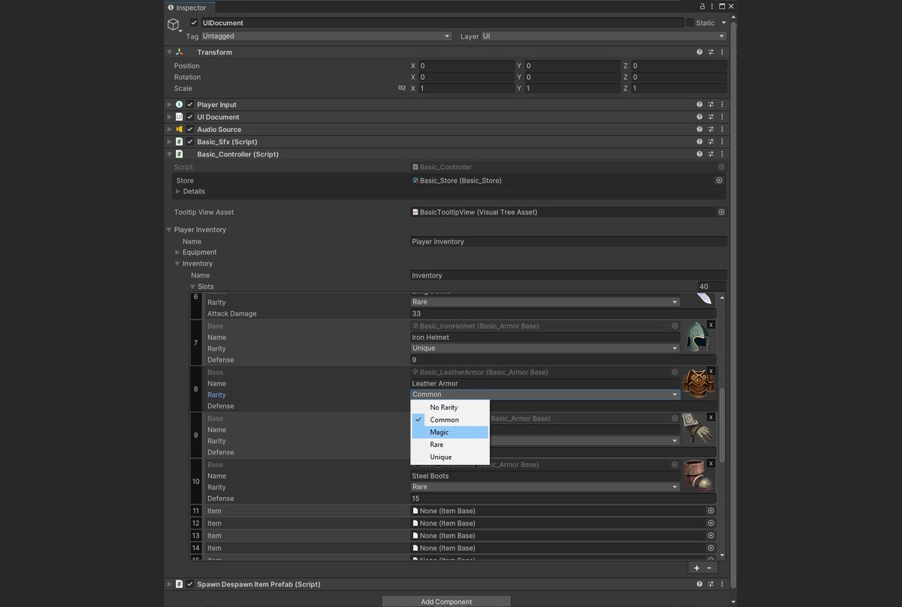Screen dimensions: 902x607
Task: Open Basic_Controller's more options three-dot icon
Action: 722,154
